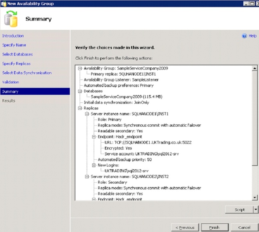Select 'Initial data synchronization: JoinOnly' row

[x=117, y=102]
